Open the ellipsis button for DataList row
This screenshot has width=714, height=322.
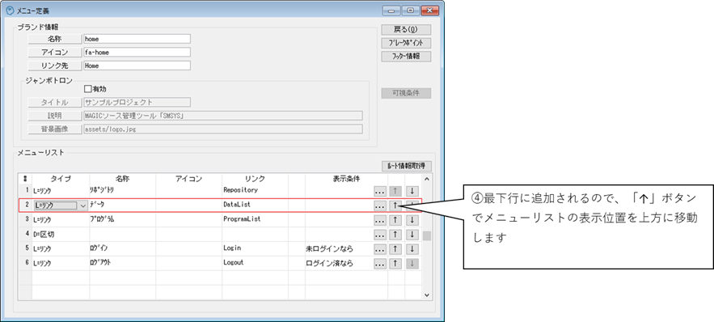pyautogui.click(x=379, y=205)
